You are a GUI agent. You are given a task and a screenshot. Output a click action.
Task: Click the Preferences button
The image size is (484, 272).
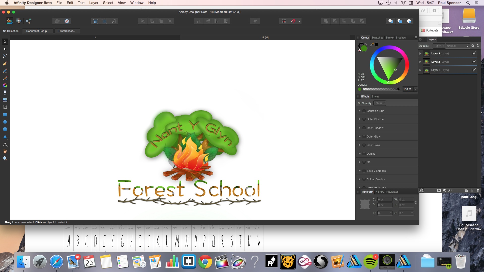tap(67, 31)
